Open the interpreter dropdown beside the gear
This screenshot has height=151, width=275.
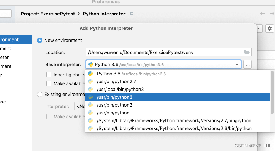point(259,28)
